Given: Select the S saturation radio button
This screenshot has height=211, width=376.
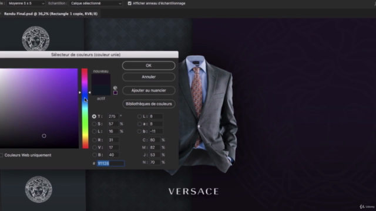Looking at the screenshot, I should tap(94, 124).
